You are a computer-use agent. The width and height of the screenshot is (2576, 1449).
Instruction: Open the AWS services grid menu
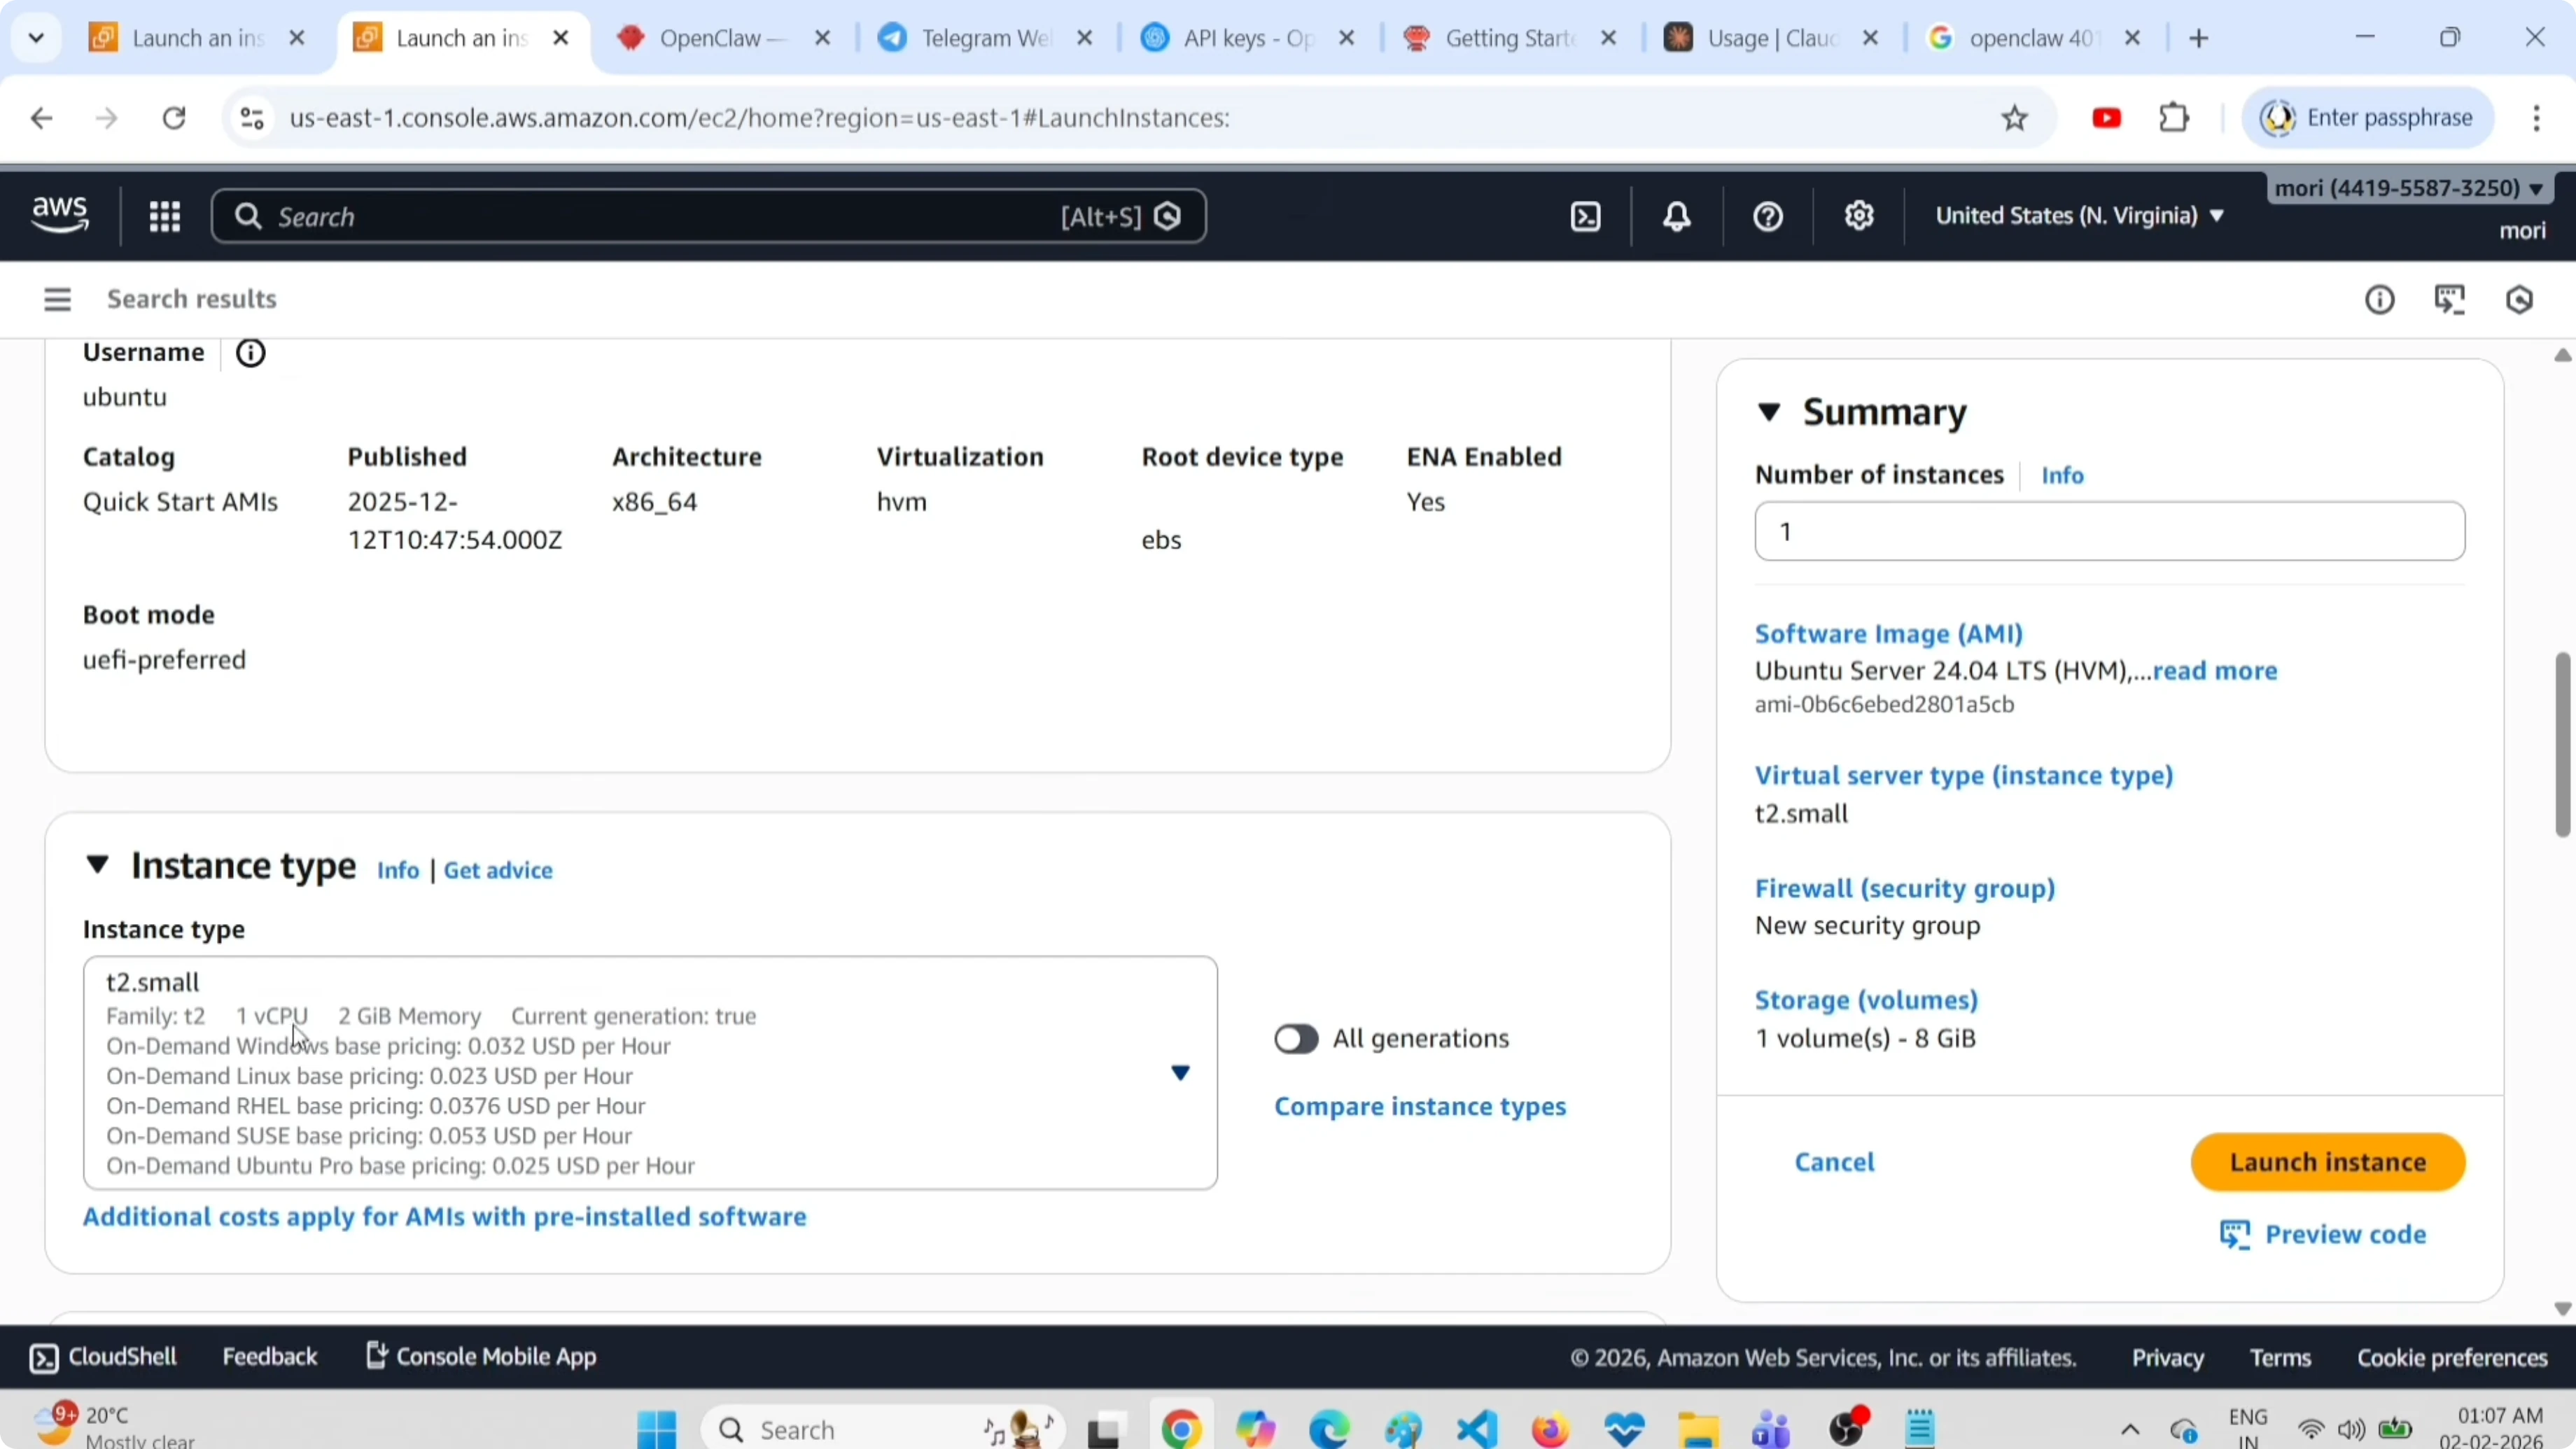click(x=164, y=216)
